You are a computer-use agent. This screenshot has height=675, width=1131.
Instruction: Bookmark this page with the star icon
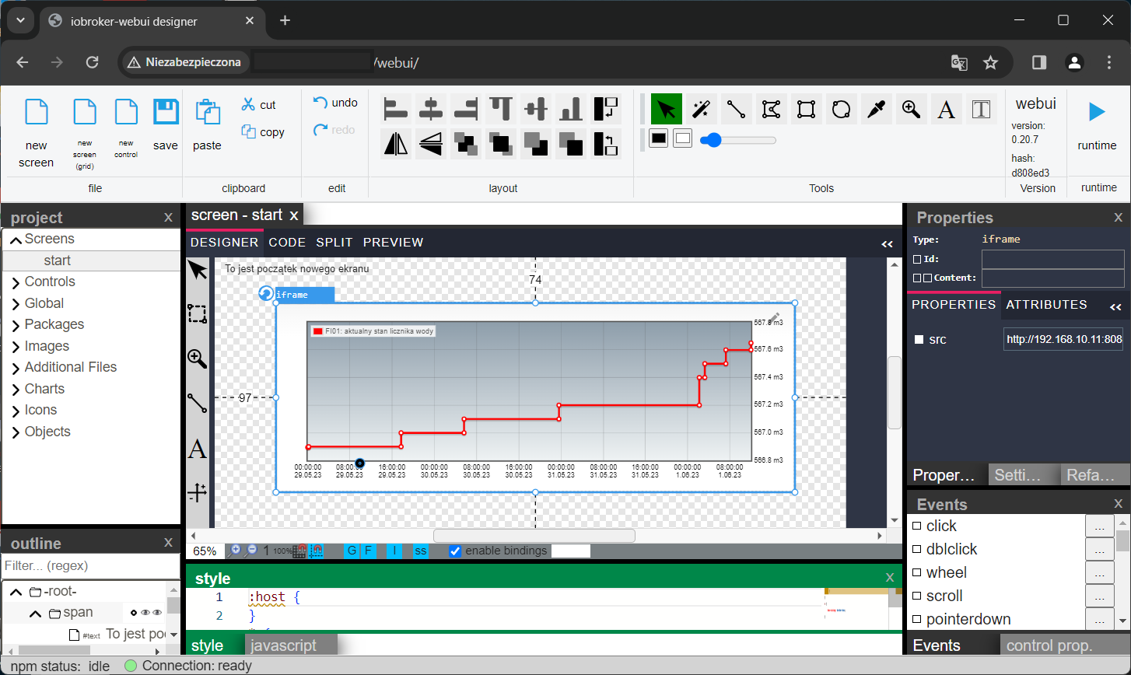click(990, 62)
